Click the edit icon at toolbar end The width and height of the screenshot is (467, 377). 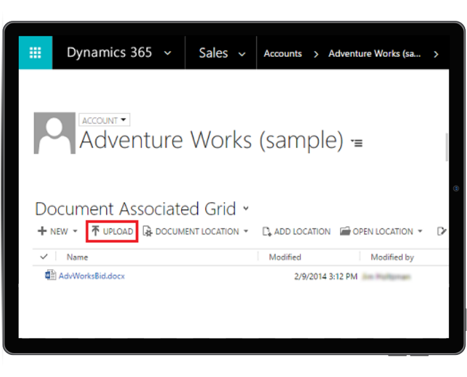441,231
